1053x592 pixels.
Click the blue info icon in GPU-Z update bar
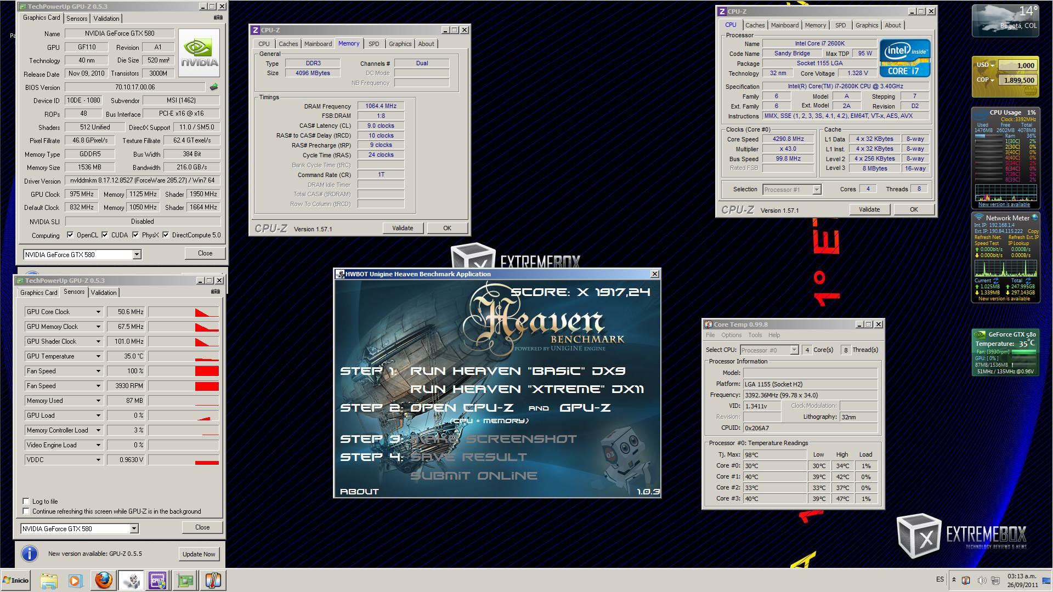click(30, 554)
